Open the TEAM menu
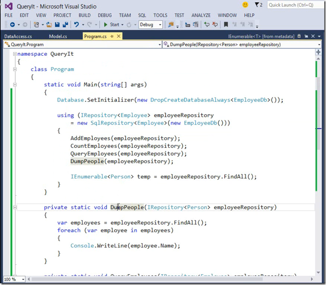 125,15
